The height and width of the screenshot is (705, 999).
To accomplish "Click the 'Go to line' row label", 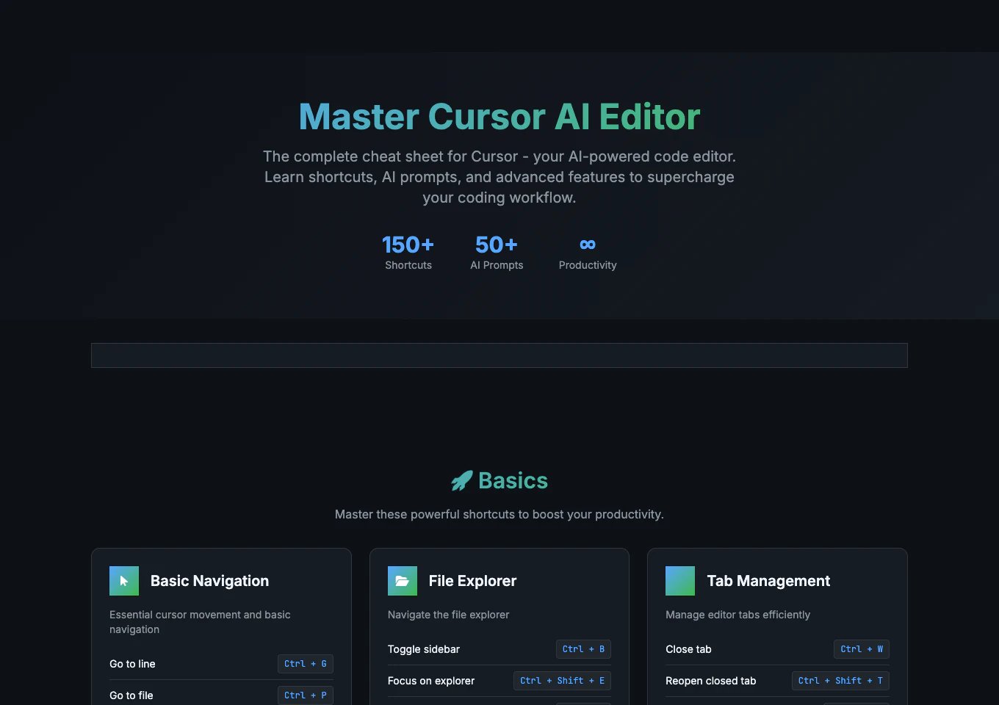I will point(132,664).
